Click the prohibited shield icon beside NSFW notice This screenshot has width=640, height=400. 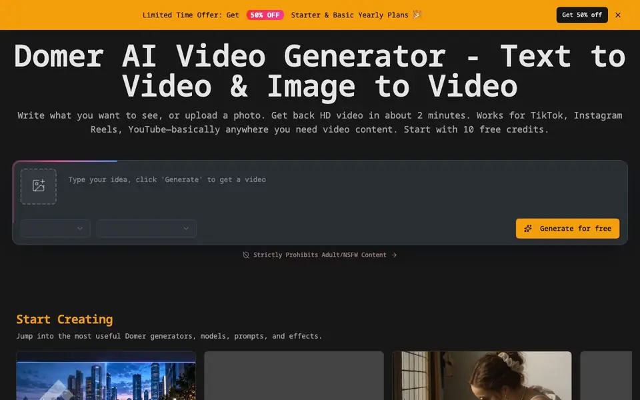246,255
